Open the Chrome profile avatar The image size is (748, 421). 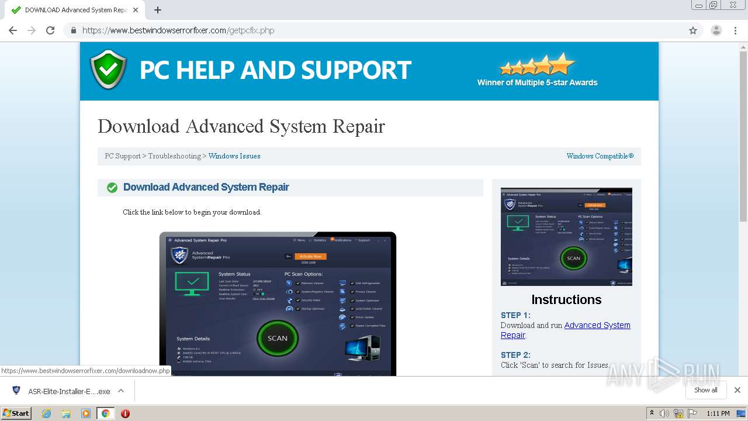coord(716,30)
